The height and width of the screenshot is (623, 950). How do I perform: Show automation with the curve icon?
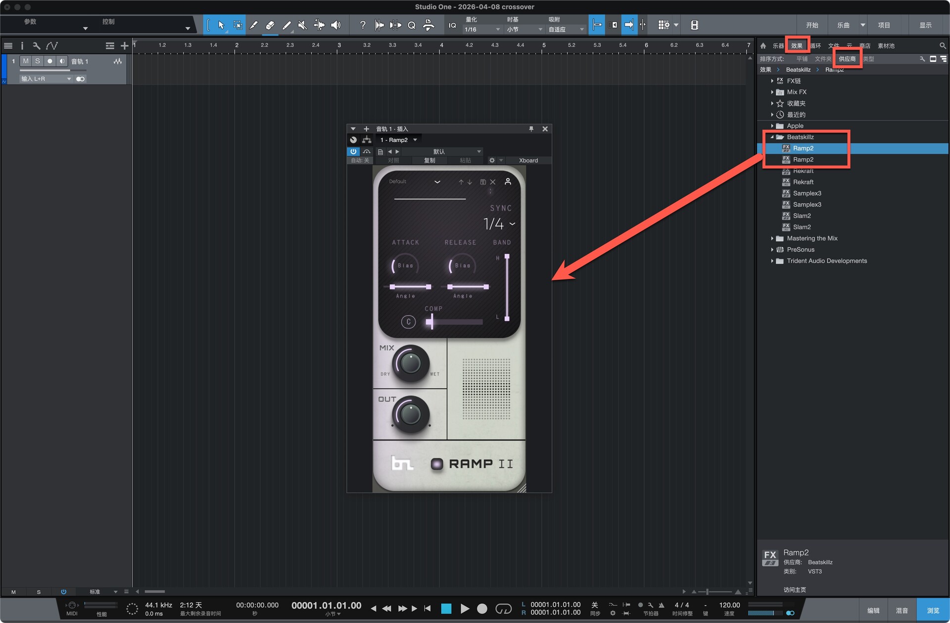coord(51,46)
